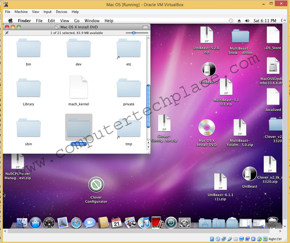Launch the App Store dock icon
This screenshot has width=290, height=243.
coord(35,223)
